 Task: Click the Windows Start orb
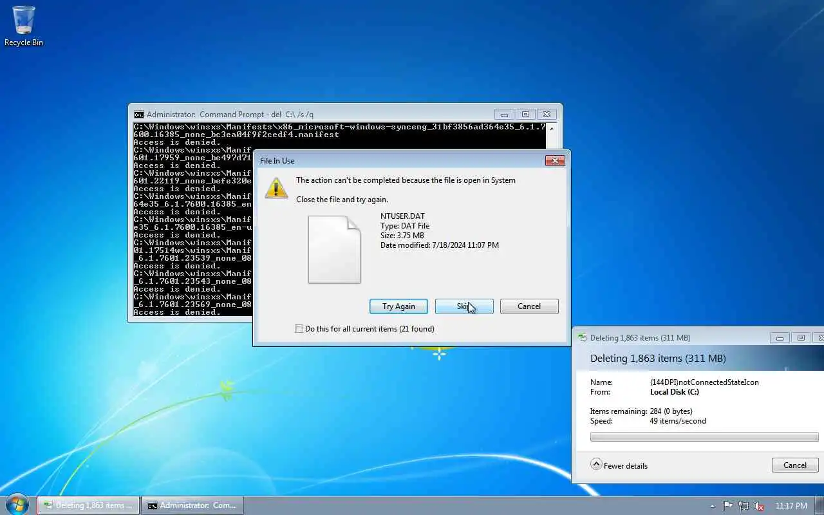coord(17,505)
